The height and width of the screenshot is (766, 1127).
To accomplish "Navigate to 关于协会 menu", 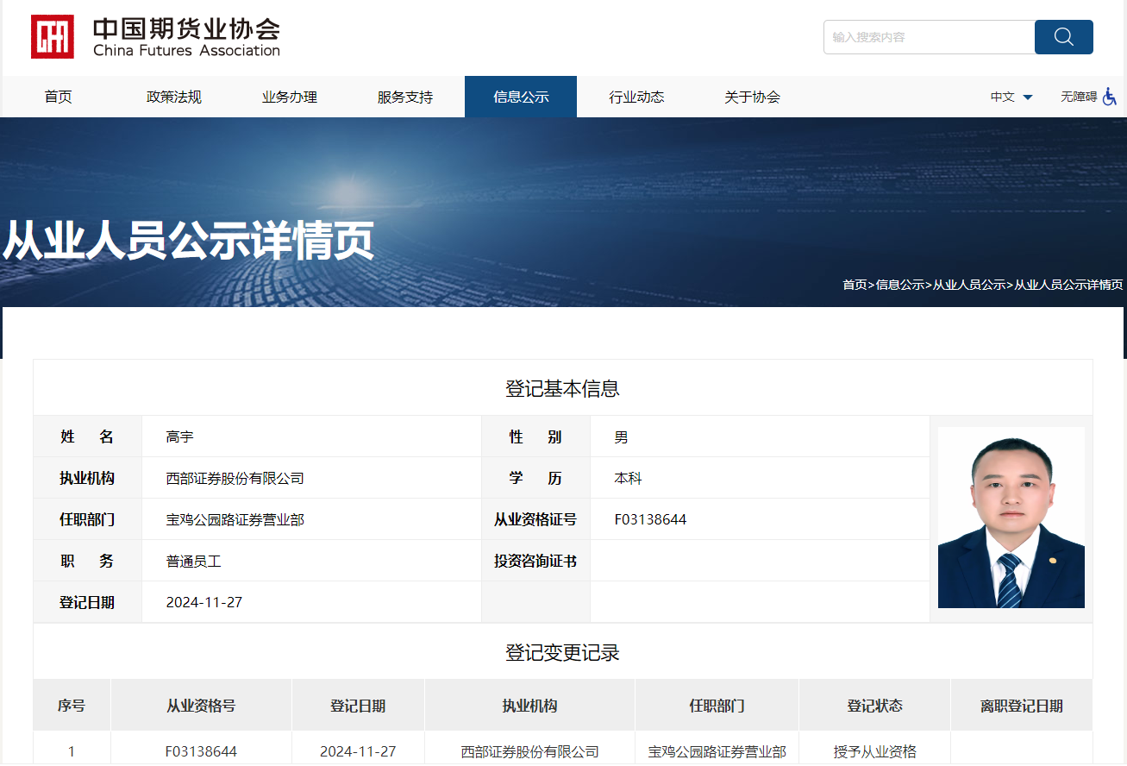I will tap(752, 97).
